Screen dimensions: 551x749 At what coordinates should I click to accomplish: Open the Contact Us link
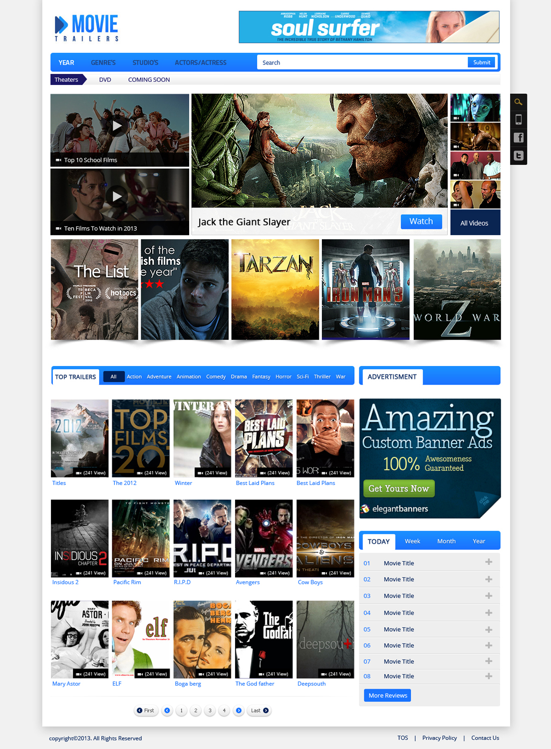[485, 738]
